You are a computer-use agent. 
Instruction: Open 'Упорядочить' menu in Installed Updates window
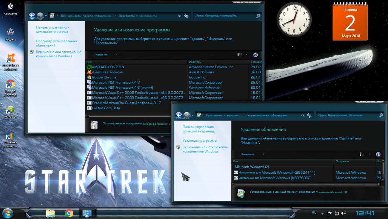point(247,154)
